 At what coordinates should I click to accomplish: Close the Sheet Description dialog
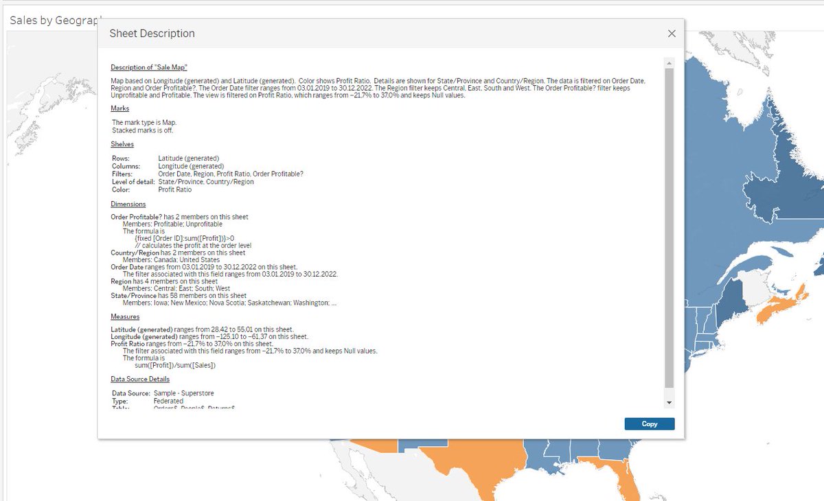click(x=672, y=34)
